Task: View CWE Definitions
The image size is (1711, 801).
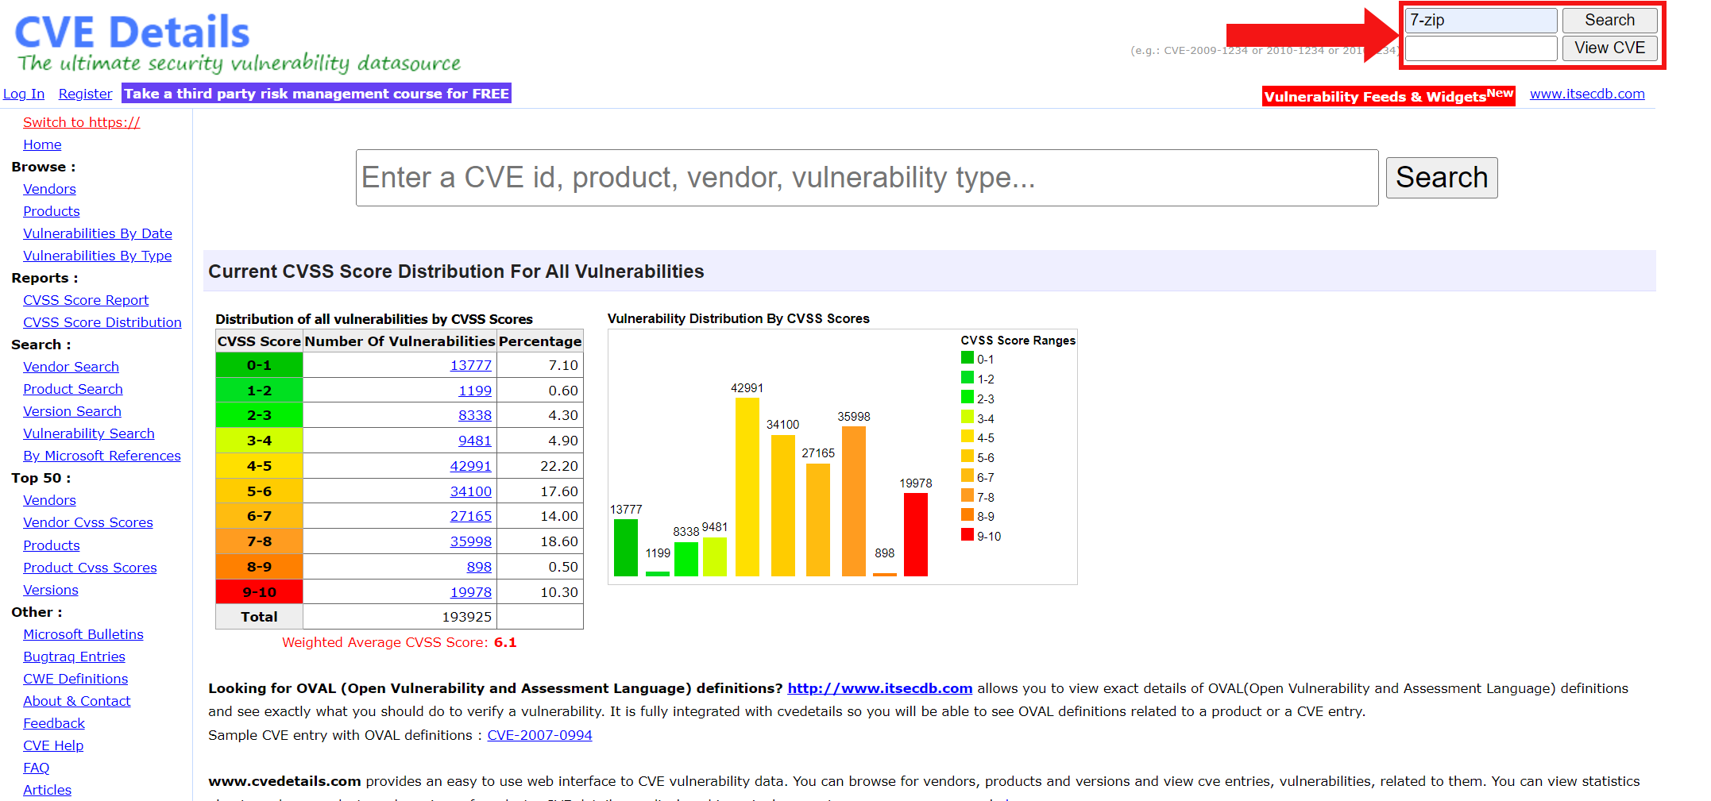Action: (x=75, y=679)
